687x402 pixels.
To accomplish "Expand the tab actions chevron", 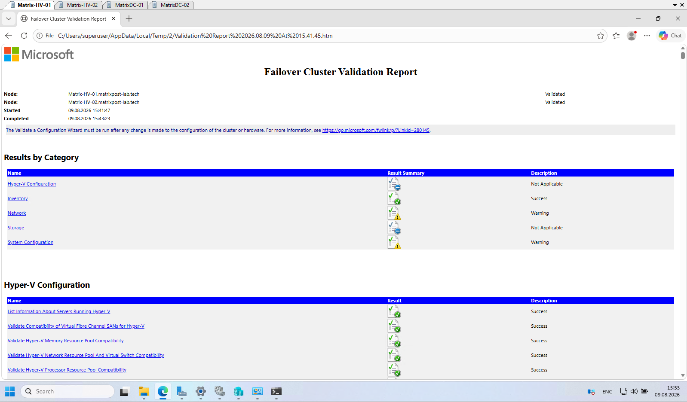I will [x=9, y=18].
